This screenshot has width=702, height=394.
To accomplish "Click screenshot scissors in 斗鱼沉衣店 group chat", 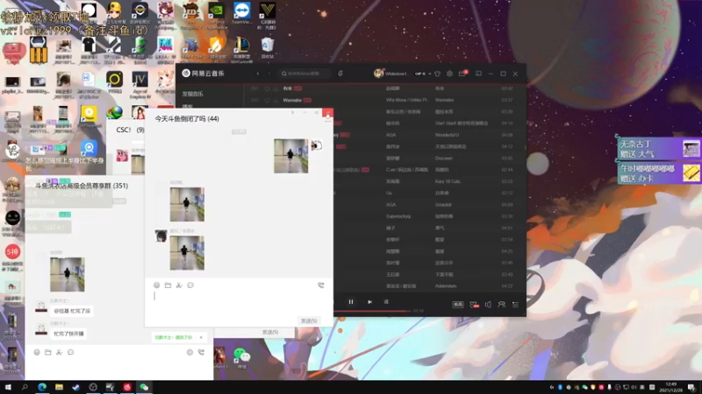I will [x=59, y=353].
